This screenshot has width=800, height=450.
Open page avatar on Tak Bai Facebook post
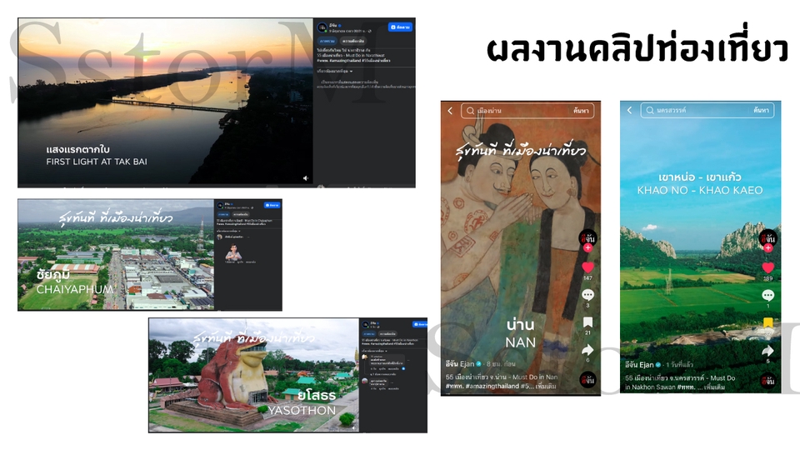click(x=322, y=27)
